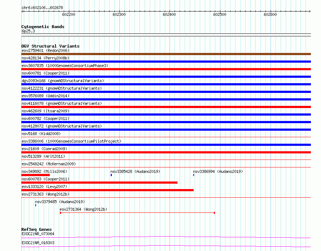Click nsv4128072 (gnomADStructuralVariants) label

pos(62,126)
